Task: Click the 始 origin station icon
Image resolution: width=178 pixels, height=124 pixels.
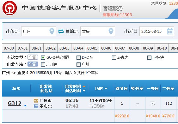Action: click(x=36, y=101)
